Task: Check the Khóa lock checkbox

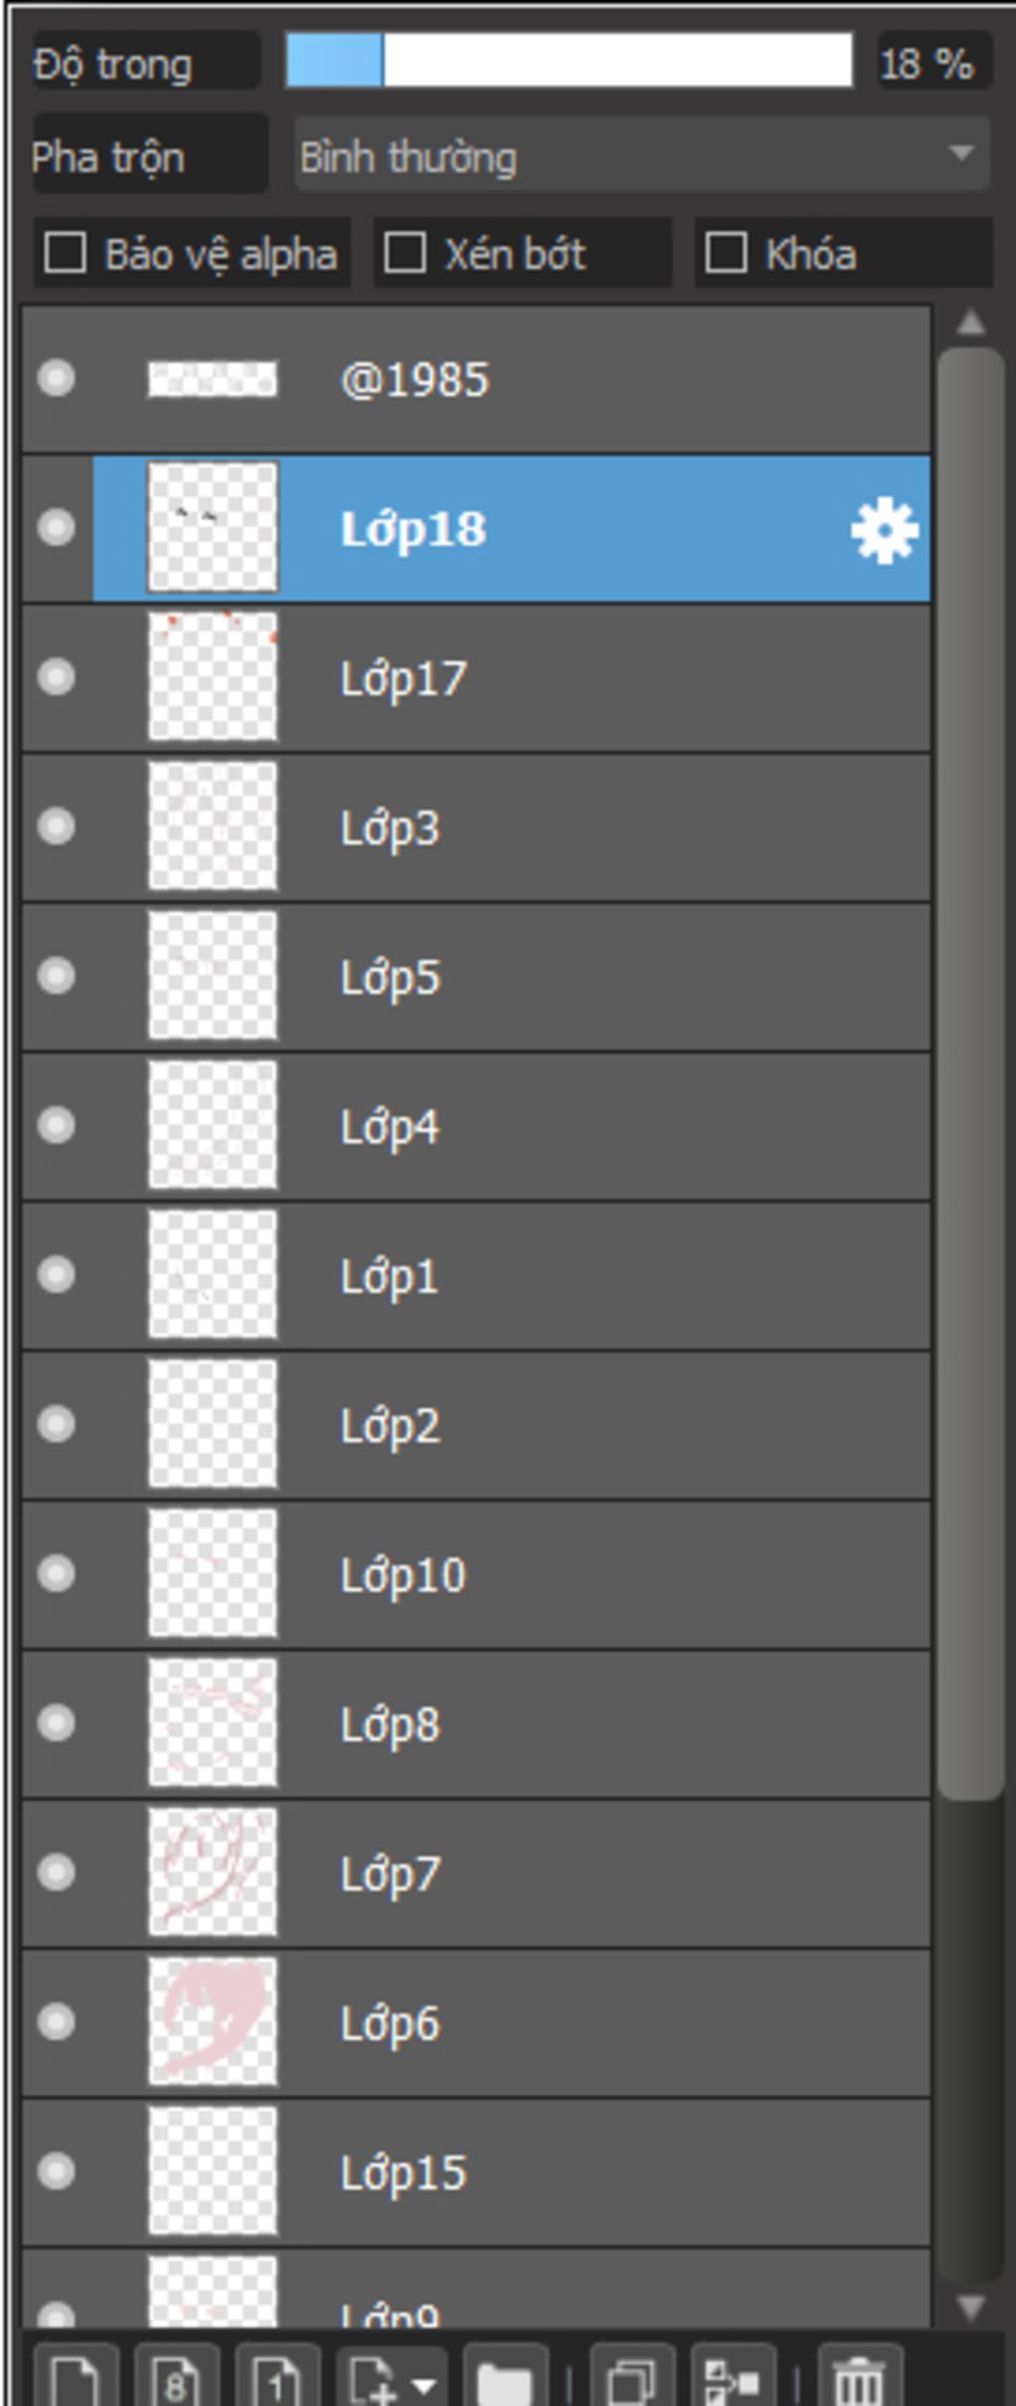Action: coord(725,253)
